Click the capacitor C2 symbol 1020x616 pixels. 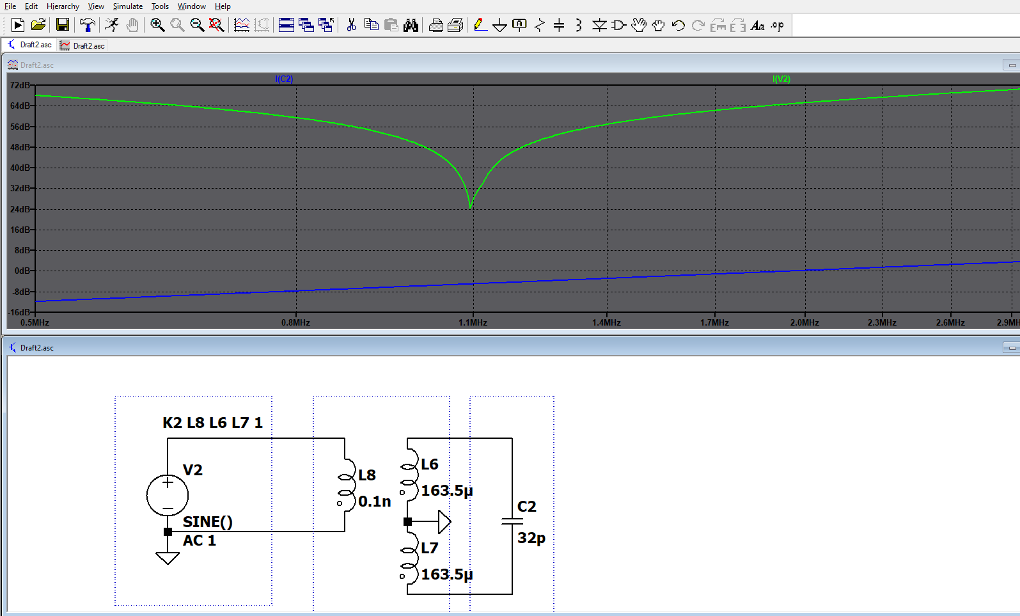click(512, 521)
